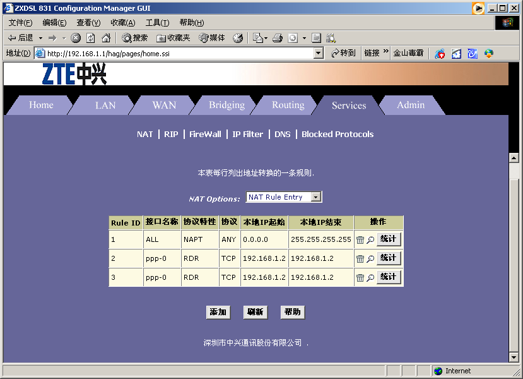Open the Blocked Protocols link
The image size is (523, 379).
pos(338,135)
